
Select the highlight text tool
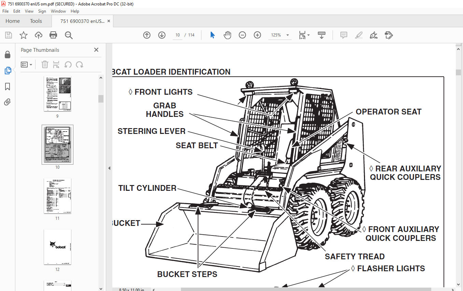click(x=359, y=35)
